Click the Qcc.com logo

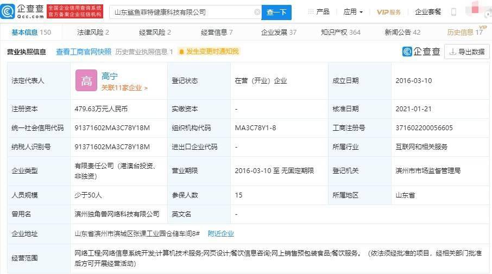click(22, 11)
